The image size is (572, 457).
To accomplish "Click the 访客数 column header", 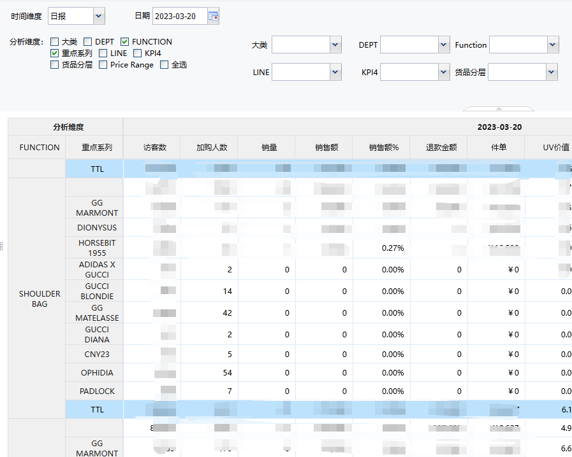I will point(152,148).
